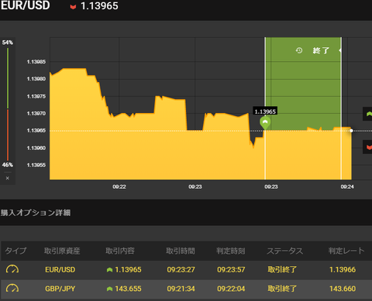Click the タイプ column header
This screenshot has width=372, height=301.
(15, 251)
